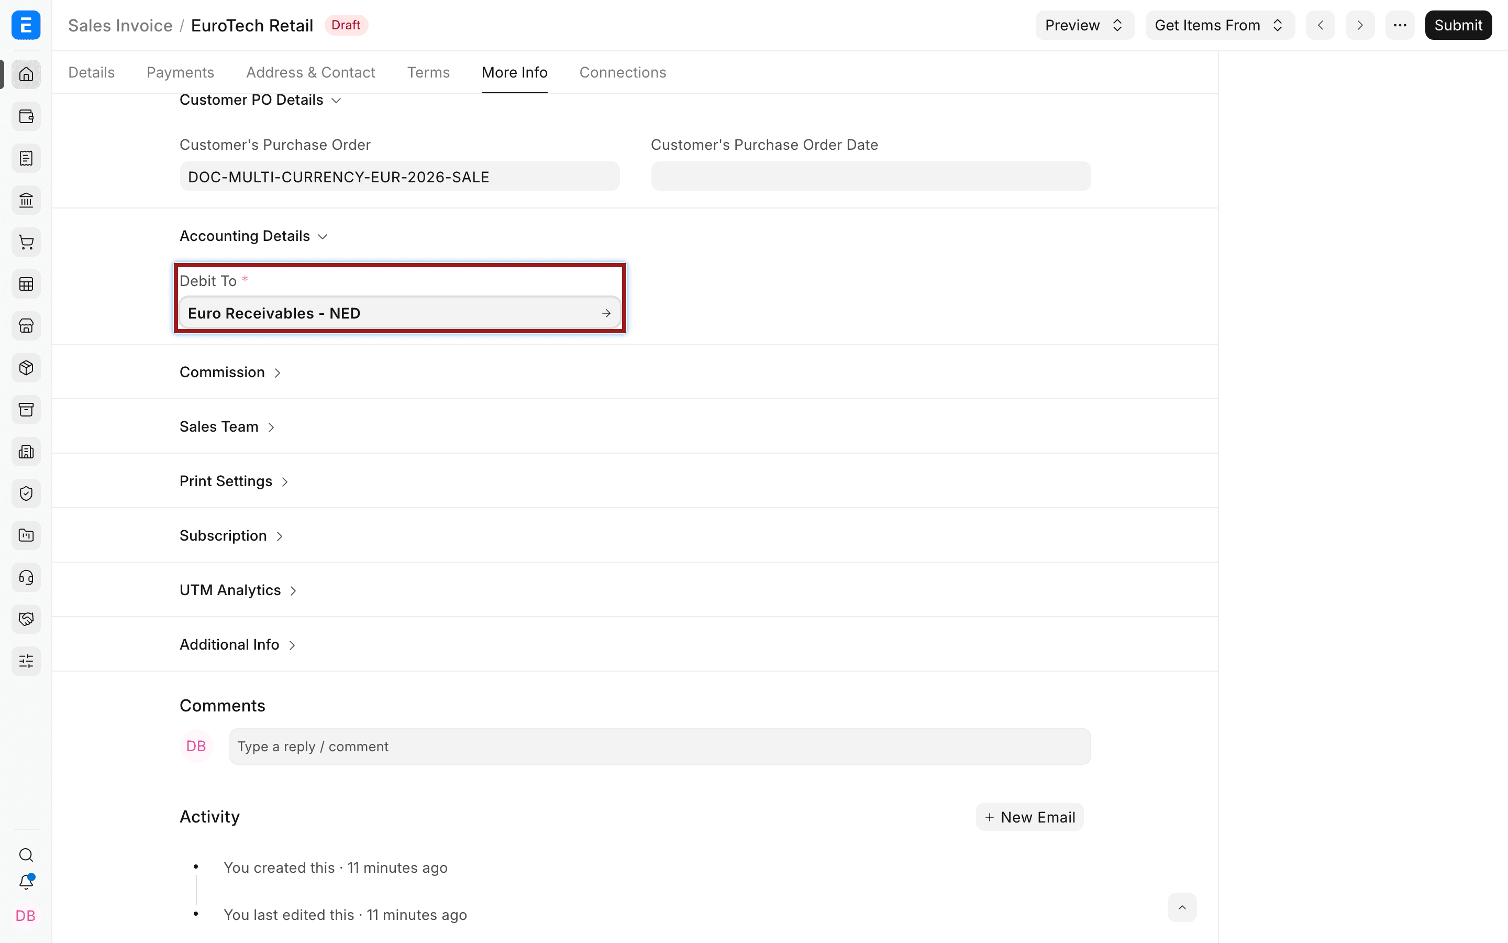Open the receipt icon in sidebar
This screenshot has width=1508, height=943.
26,158
